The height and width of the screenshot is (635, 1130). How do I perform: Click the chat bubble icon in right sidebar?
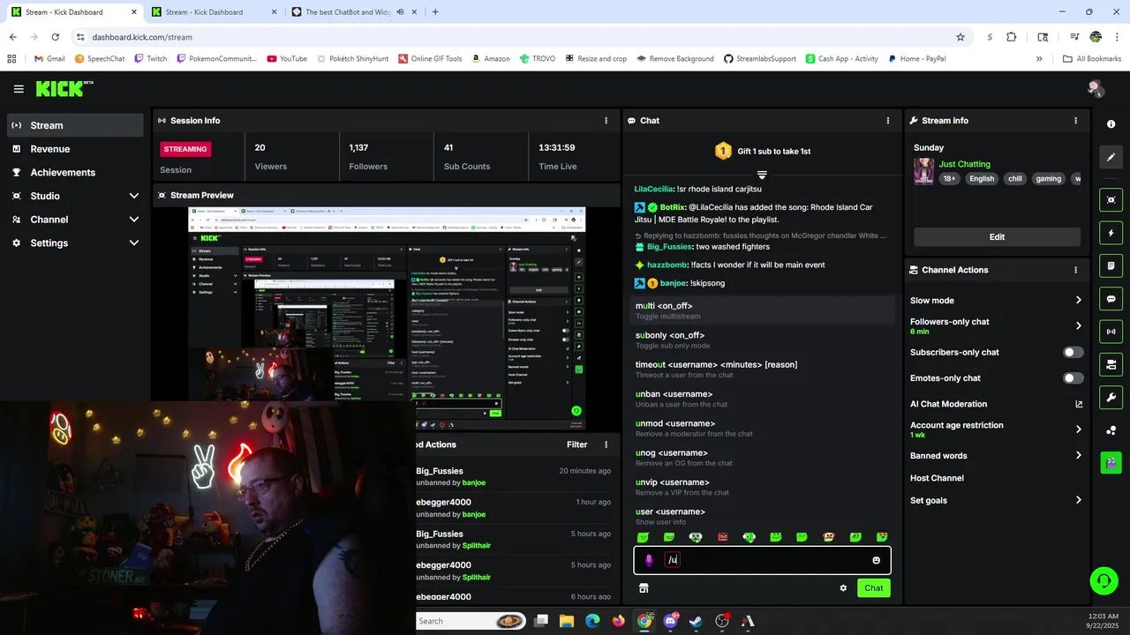(1111, 299)
